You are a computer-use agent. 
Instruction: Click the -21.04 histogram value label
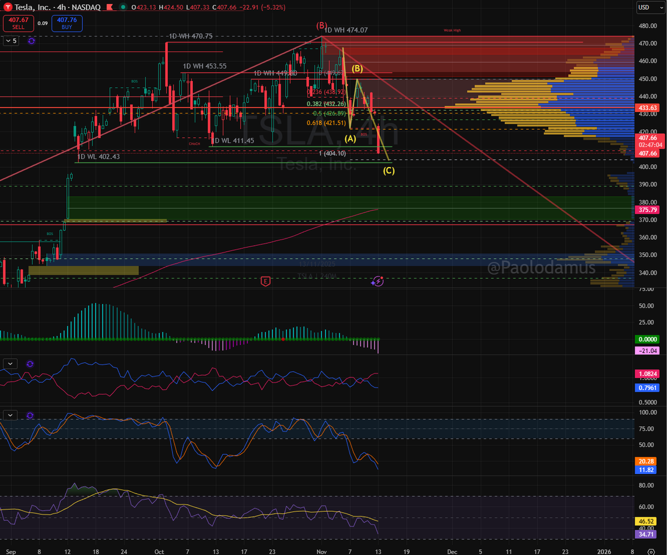(x=646, y=350)
